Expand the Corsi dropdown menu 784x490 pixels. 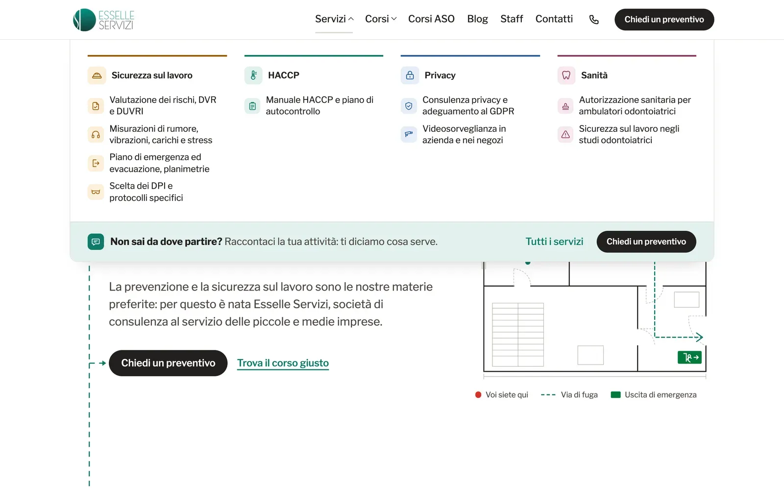coord(381,19)
